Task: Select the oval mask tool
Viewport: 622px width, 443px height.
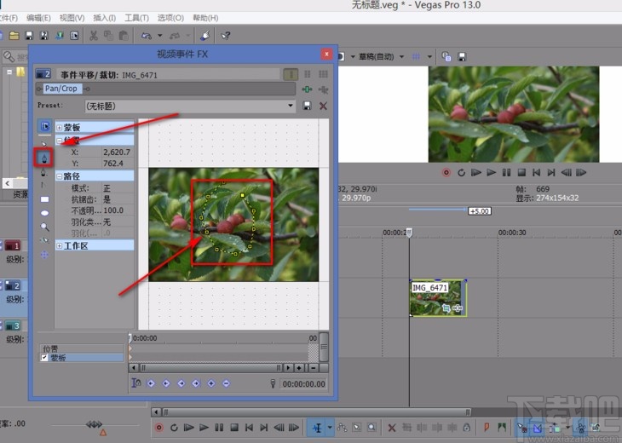Action: 44,212
